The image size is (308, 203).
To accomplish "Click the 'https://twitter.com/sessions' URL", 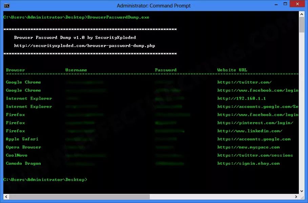I will [255, 155].
